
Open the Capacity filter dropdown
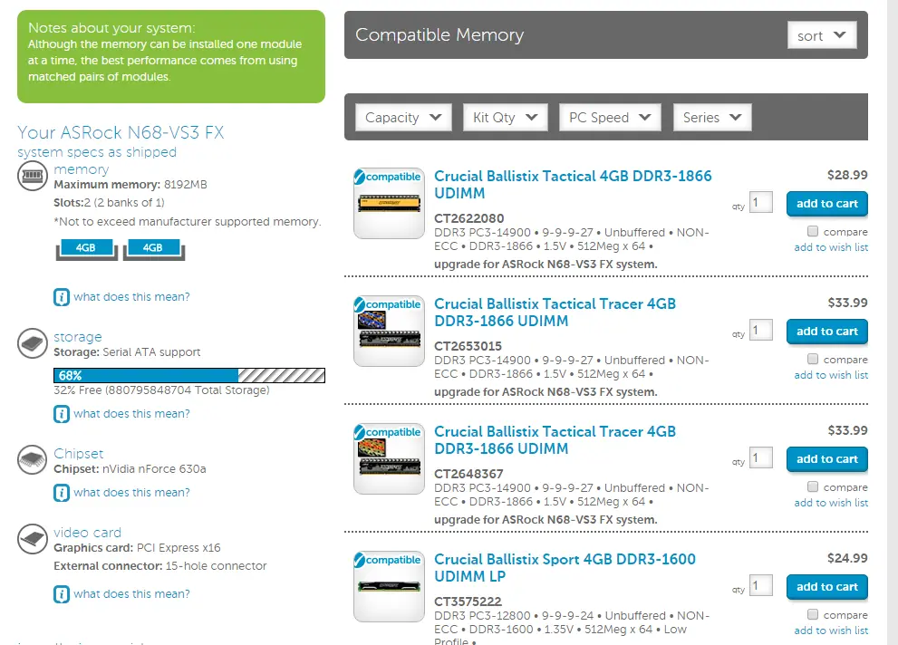[403, 118]
